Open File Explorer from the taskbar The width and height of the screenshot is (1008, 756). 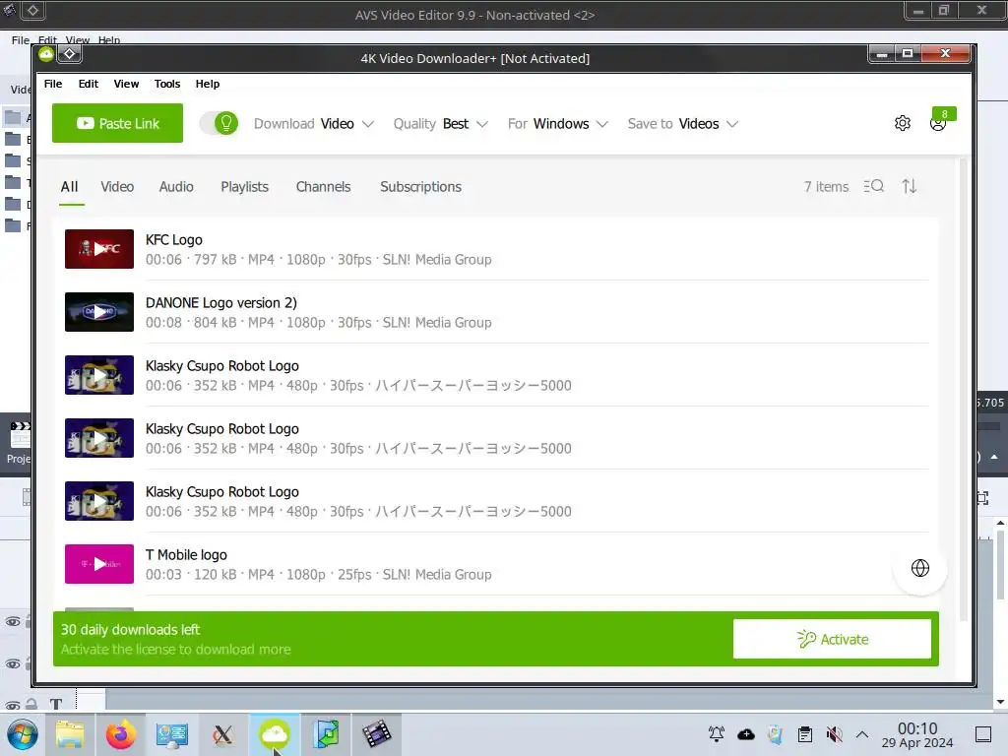tap(70, 734)
